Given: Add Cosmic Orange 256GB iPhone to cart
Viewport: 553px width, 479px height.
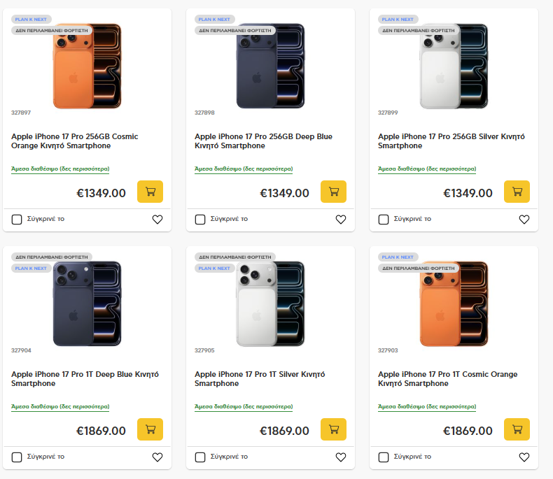Looking at the screenshot, I should [150, 192].
